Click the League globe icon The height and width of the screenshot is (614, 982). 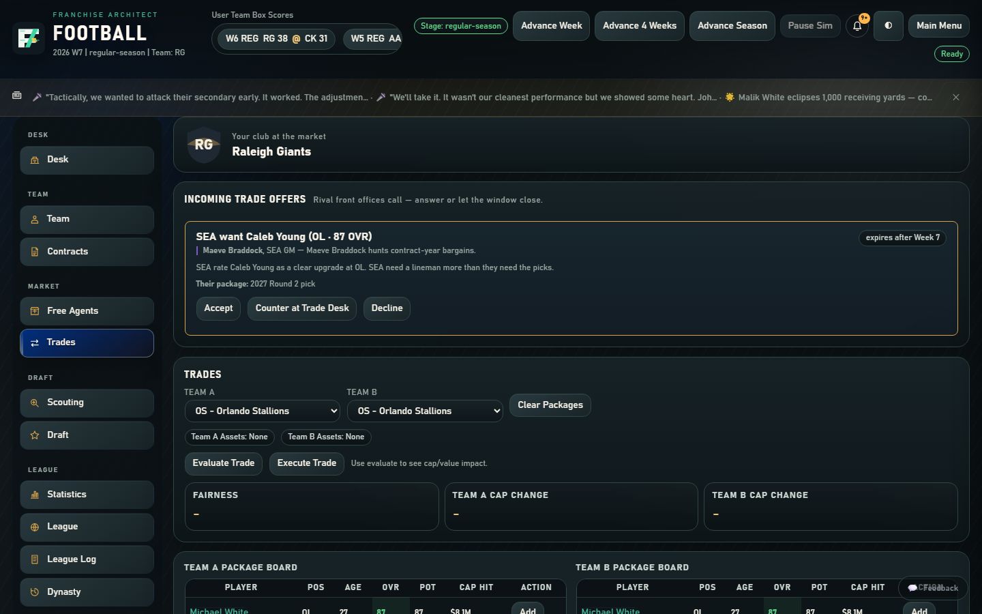[x=35, y=527]
